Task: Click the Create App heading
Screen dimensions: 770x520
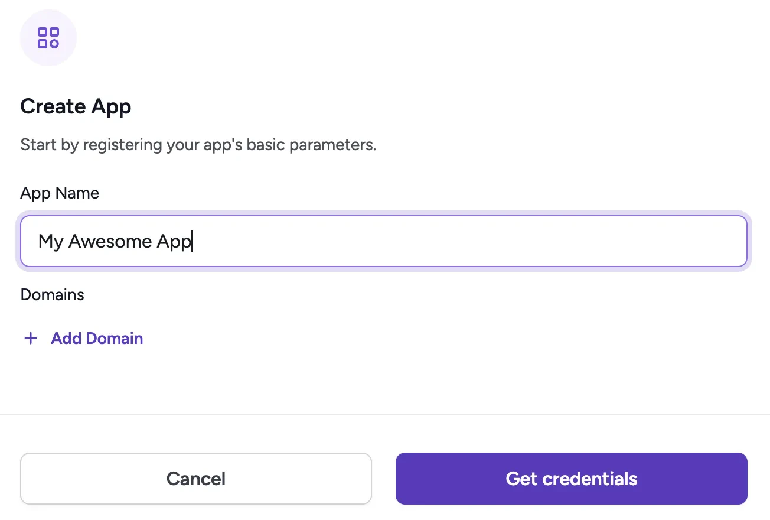Action: tap(76, 106)
